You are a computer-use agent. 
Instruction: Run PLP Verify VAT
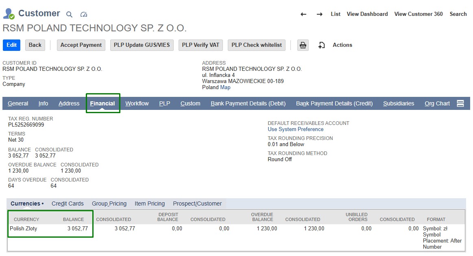click(201, 45)
